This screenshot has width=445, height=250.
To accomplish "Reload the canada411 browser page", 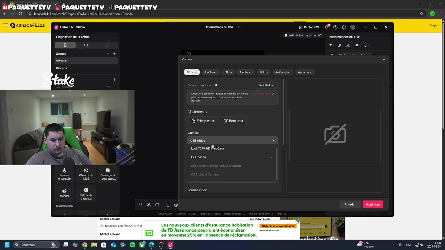I will 21,14.
